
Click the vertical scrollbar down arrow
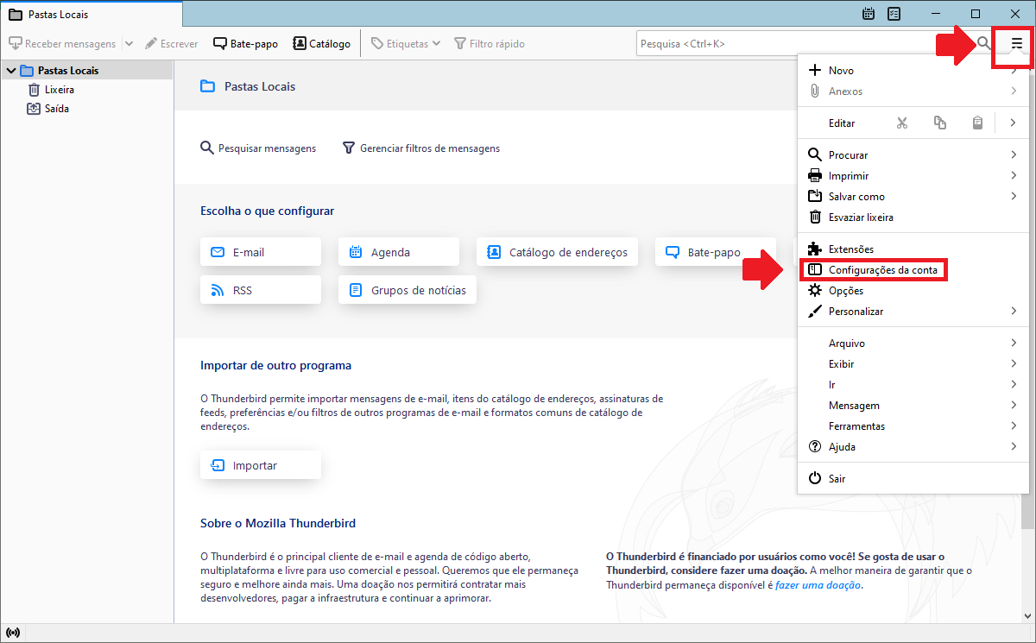click(x=1028, y=616)
